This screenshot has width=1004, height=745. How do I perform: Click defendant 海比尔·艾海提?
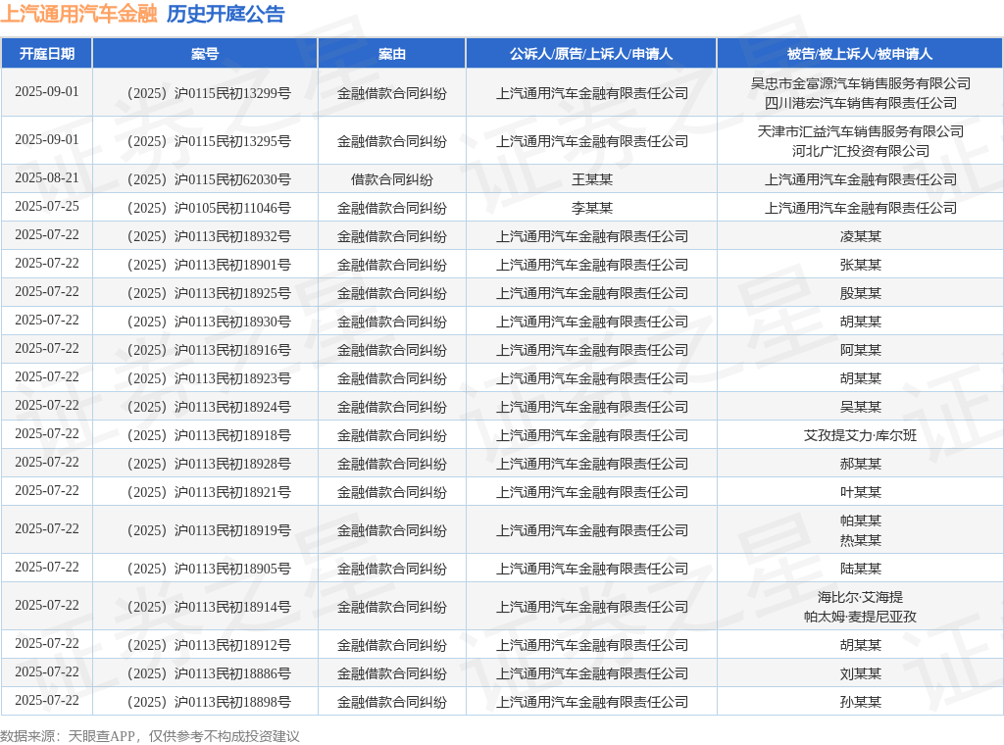pyautogui.click(x=861, y=597)
